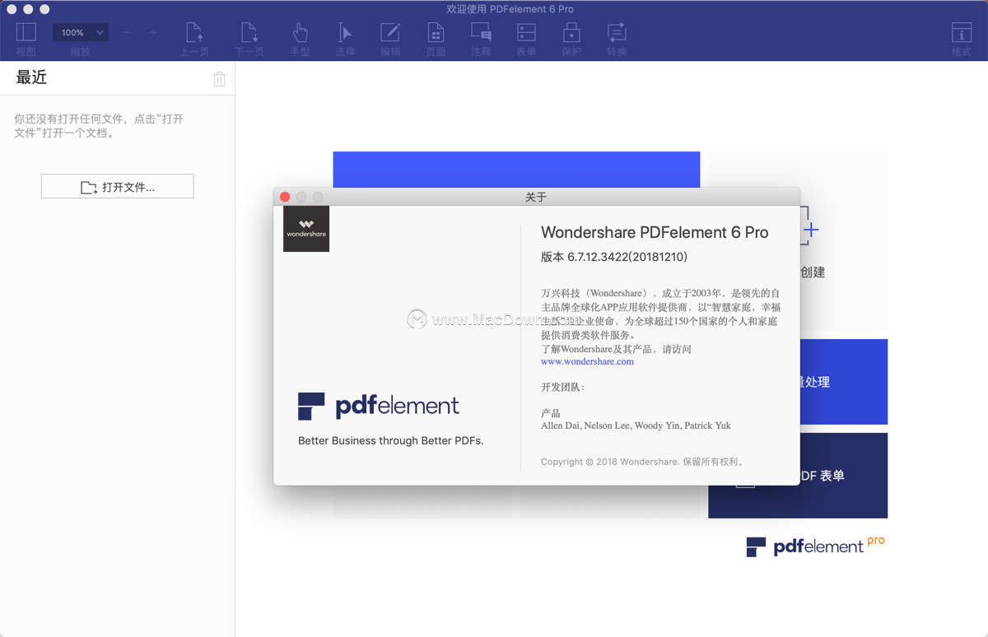This screenshot has width=988, height=637.
Task: Open the Page tool
Action: [436, 33]
